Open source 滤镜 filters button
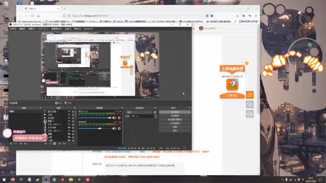326x183 pixels. coord(68,103)
